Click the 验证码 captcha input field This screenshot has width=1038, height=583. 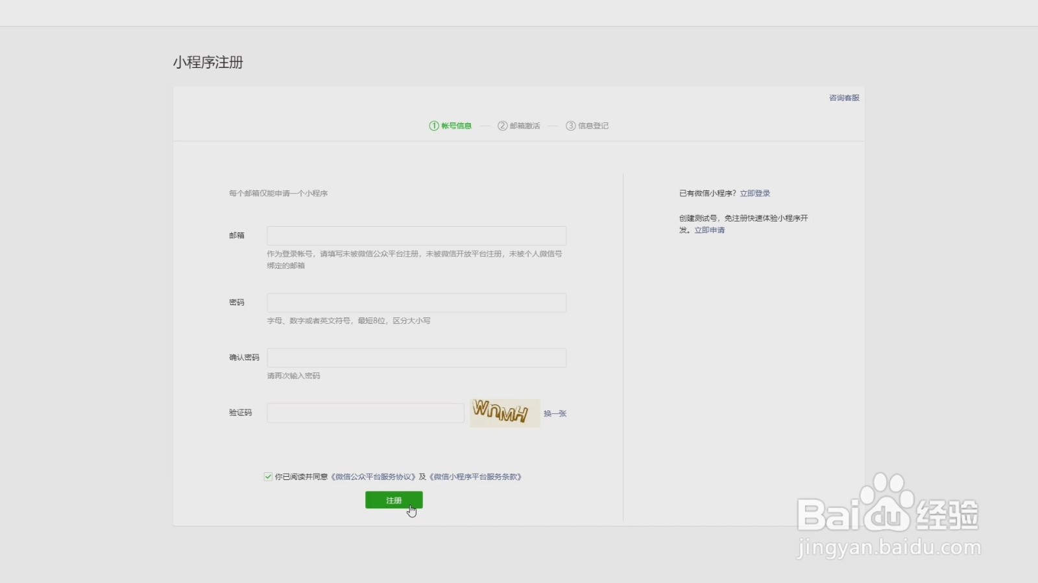pyautogui.click(x=365, y=413)
